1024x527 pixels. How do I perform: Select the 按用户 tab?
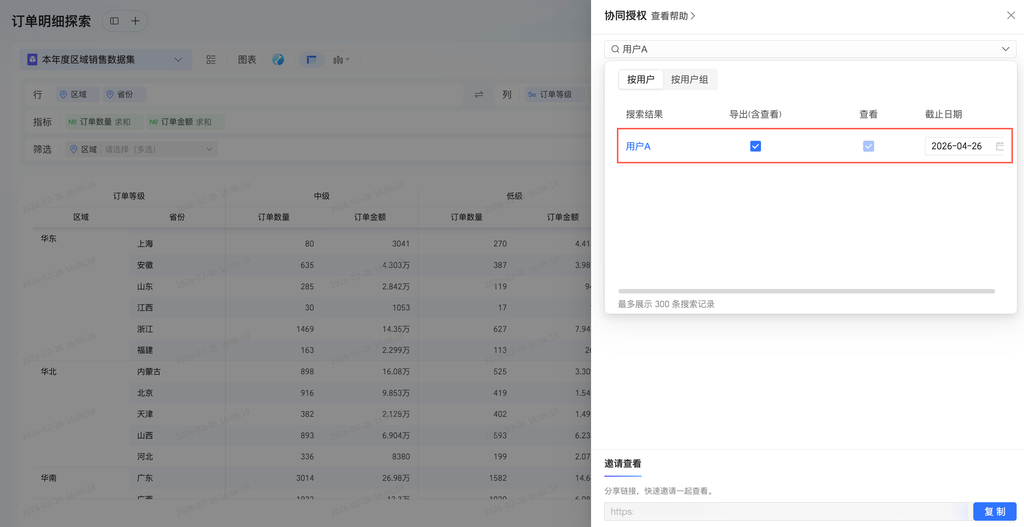tap(641, 79)
